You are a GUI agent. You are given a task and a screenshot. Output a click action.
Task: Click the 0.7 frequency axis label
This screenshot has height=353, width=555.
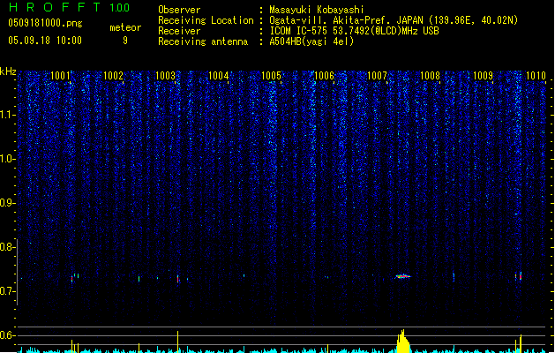[8, 291]
